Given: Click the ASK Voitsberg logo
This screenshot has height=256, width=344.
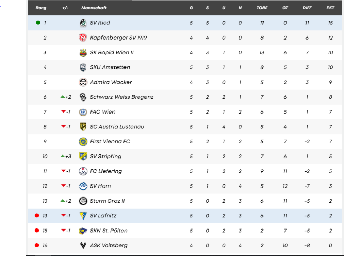Looking at the screenshot, I should pos(83,245).
